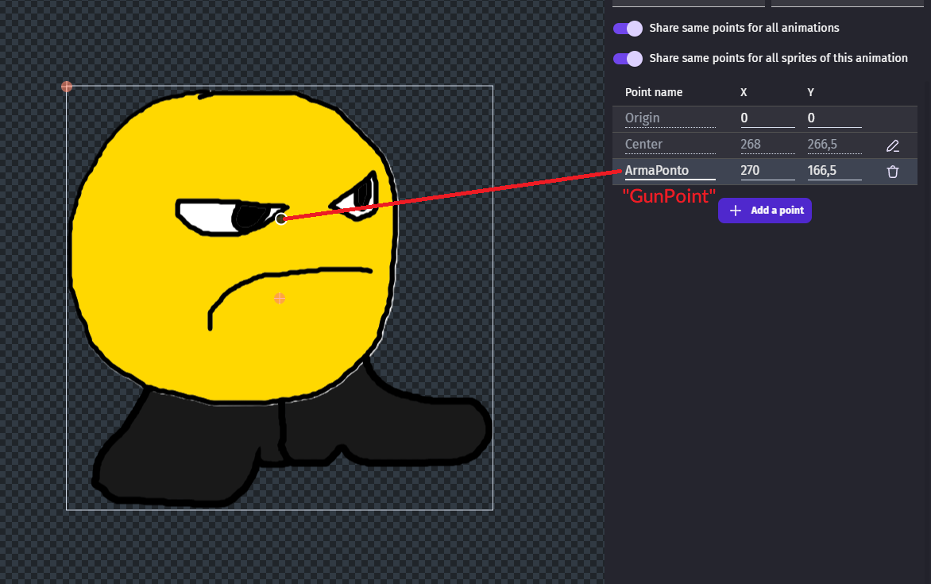
Task: Click the 'Add a point' button
Action: (x=765, y=211)
